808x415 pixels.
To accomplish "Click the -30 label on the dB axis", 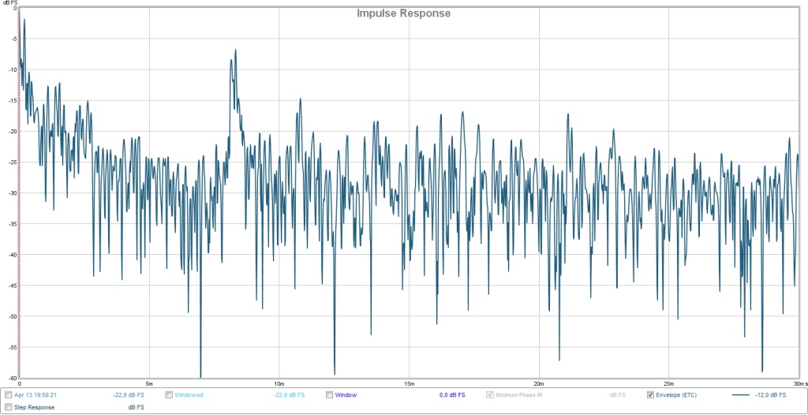I will (11, 193).
